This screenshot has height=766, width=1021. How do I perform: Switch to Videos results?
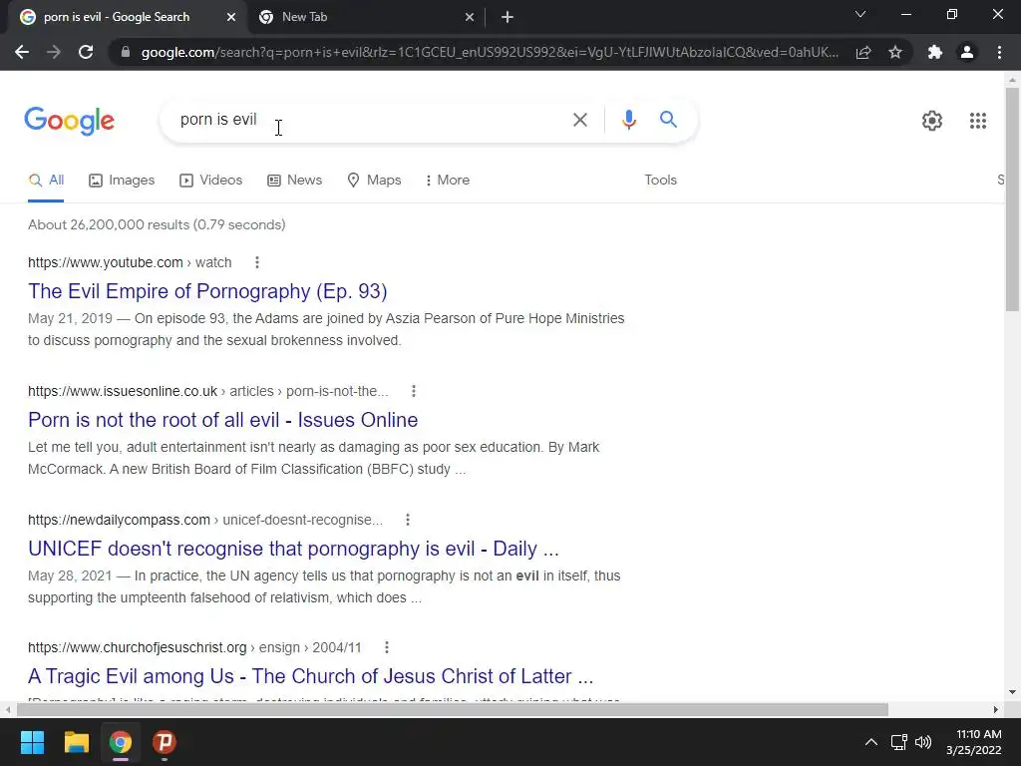(x=211, y=181)
